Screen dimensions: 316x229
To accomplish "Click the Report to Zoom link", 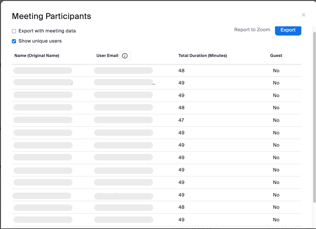I will 252,30.
